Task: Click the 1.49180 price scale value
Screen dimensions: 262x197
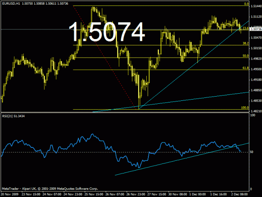Action: [x=256, y=80]
